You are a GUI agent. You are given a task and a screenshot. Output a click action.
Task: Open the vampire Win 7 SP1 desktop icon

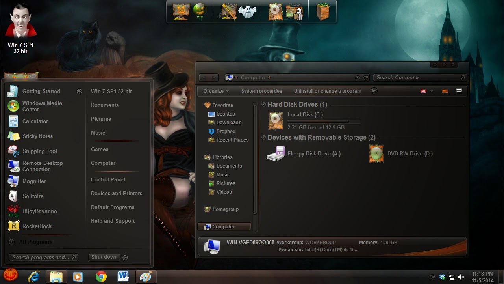click(20, 28)
